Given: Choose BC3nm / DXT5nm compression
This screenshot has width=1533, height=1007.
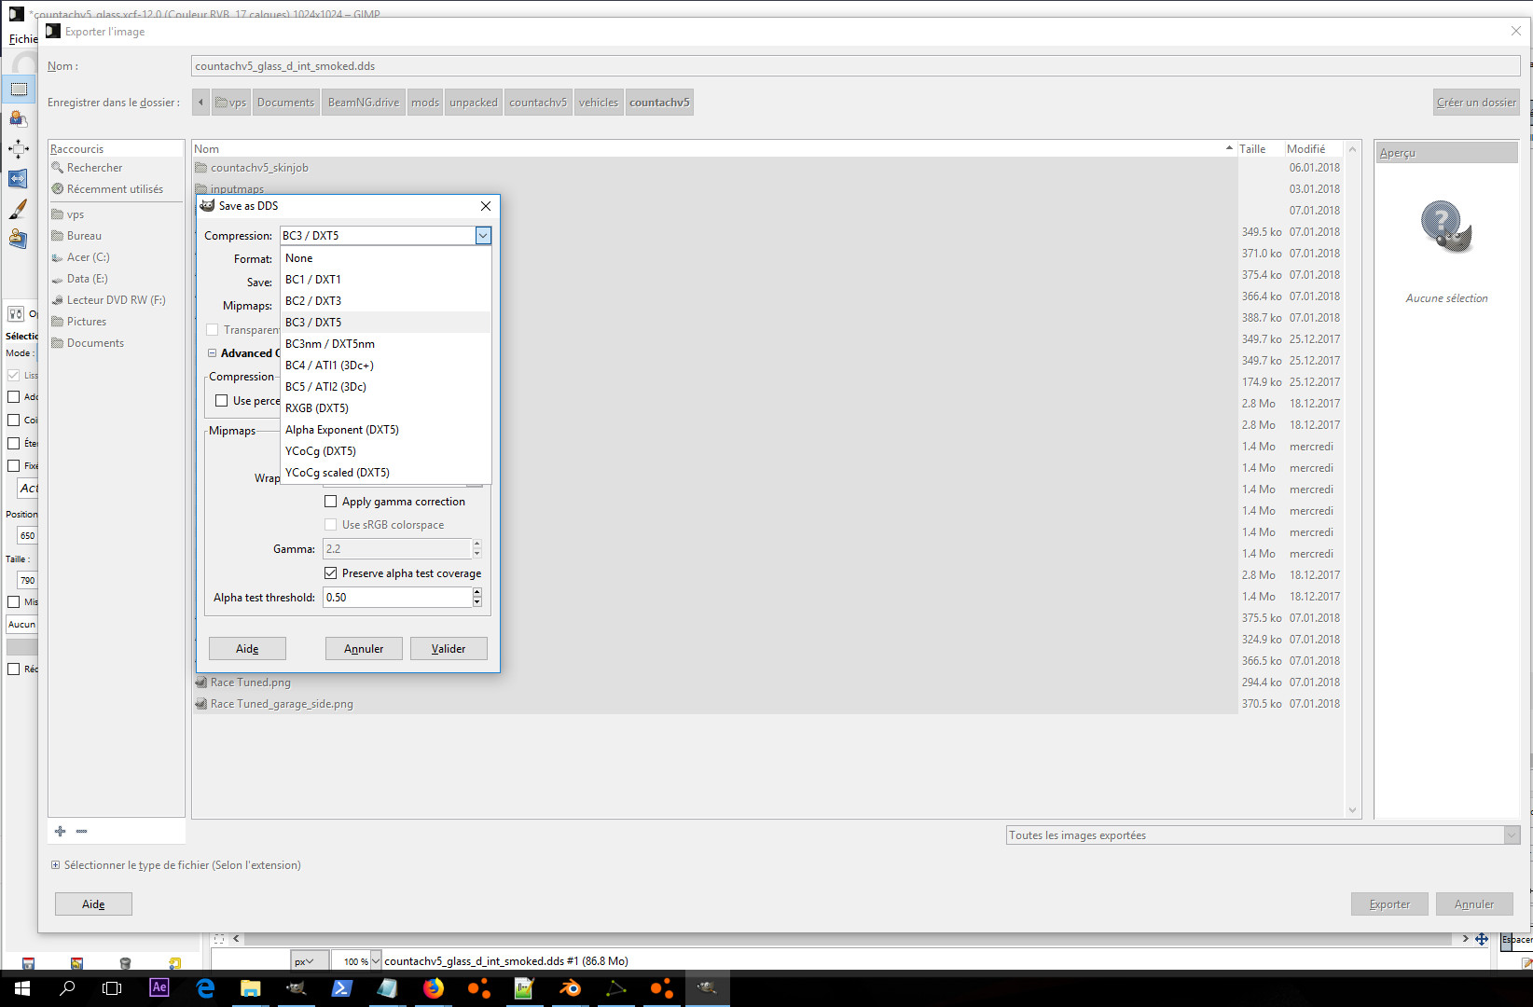Looking at the screenshot, I should coord(386,344).
